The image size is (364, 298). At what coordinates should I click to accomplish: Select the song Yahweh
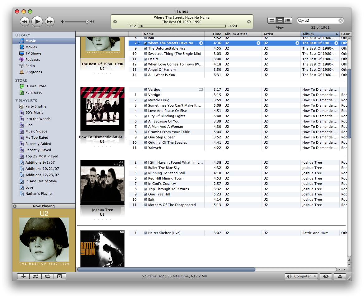[154, 148]
